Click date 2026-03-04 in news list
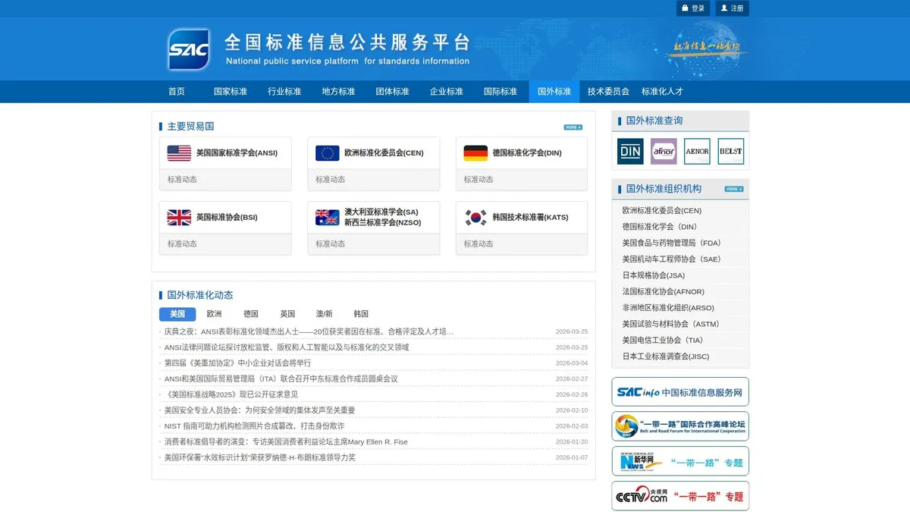 (572, 363)
